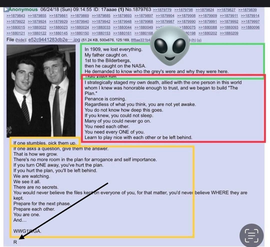The width and height of the screenshot is (270, 247).
Task: Open reply link >>1879843
Action: (16, 16)
